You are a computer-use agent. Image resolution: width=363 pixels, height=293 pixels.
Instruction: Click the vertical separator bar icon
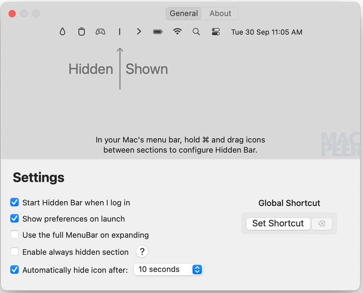pos(119,32)
